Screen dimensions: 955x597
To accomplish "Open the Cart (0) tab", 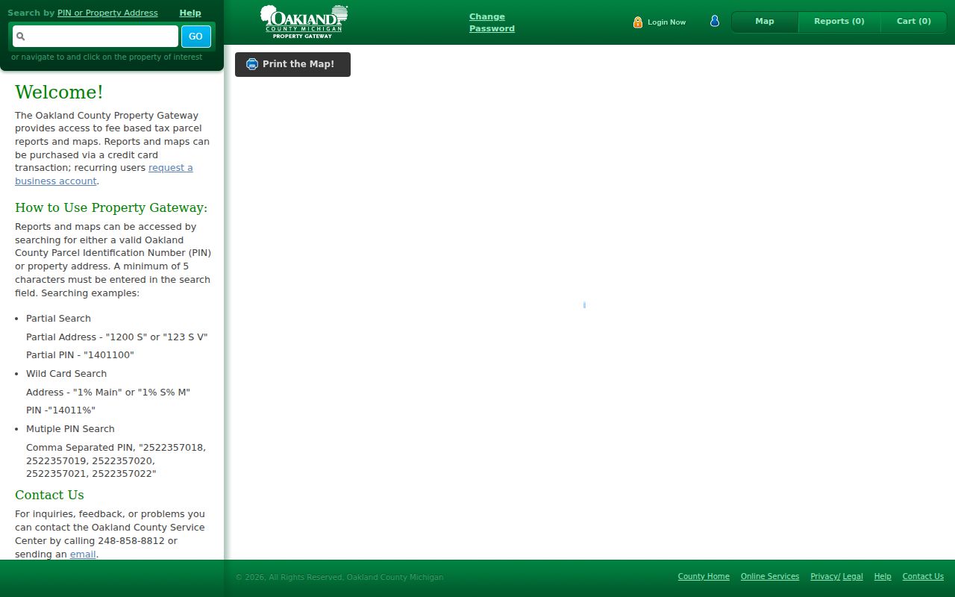I will pyautogui.click(x=914, y=22).
